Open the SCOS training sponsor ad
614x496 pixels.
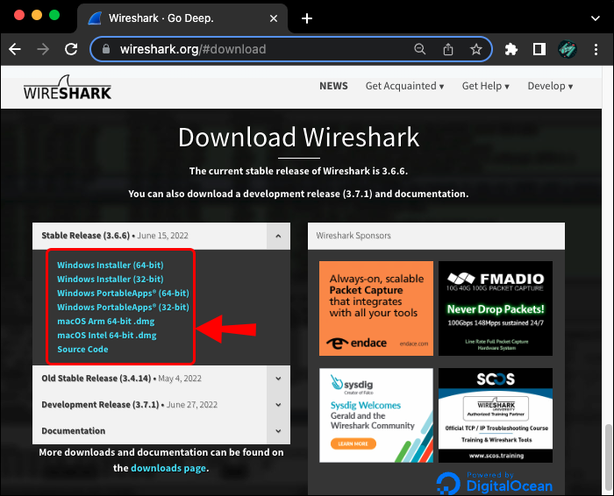pos(496,415)
